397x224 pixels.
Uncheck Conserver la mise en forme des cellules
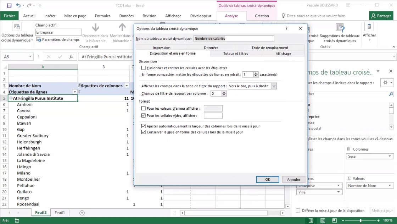[x=144, y=132]
